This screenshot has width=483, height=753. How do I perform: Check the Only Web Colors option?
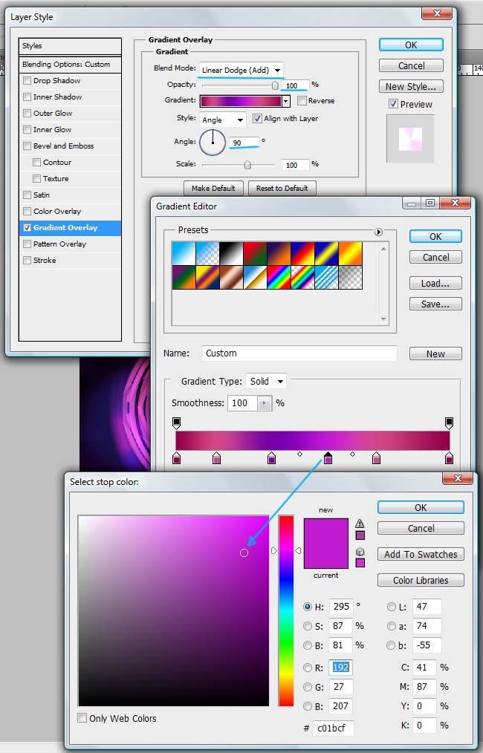[82, 718]
